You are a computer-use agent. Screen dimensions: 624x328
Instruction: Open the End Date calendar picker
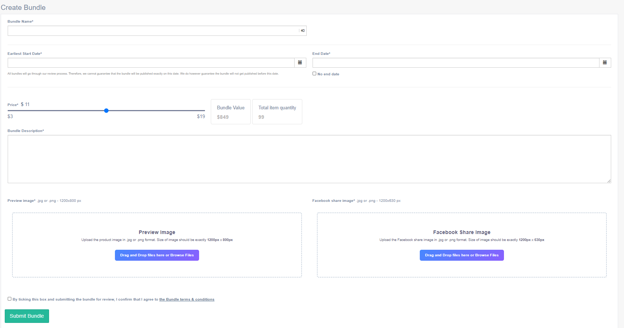click(605, 63)
